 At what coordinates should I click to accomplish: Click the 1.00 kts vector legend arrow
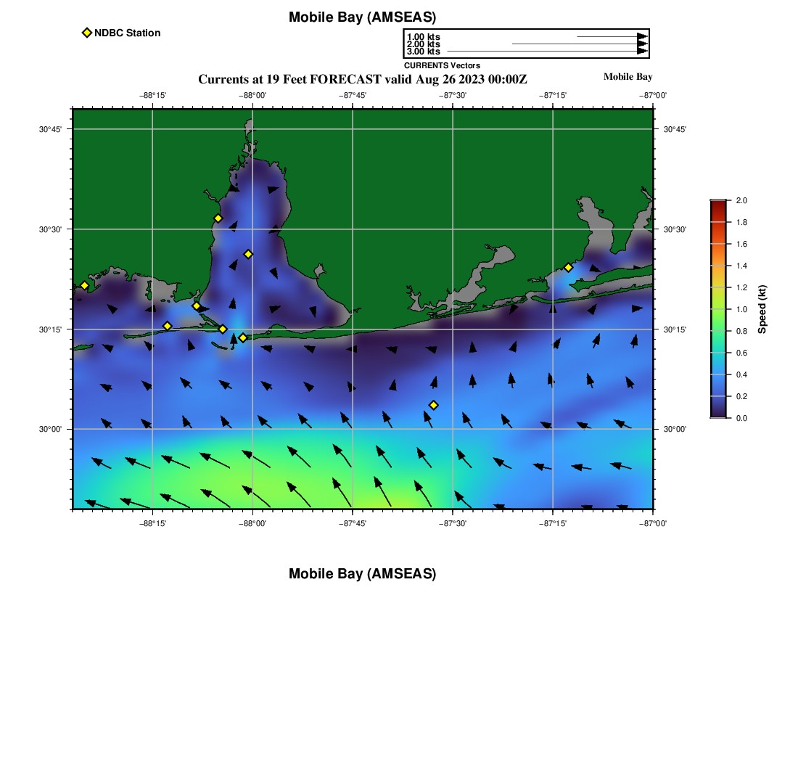point(612,36)
